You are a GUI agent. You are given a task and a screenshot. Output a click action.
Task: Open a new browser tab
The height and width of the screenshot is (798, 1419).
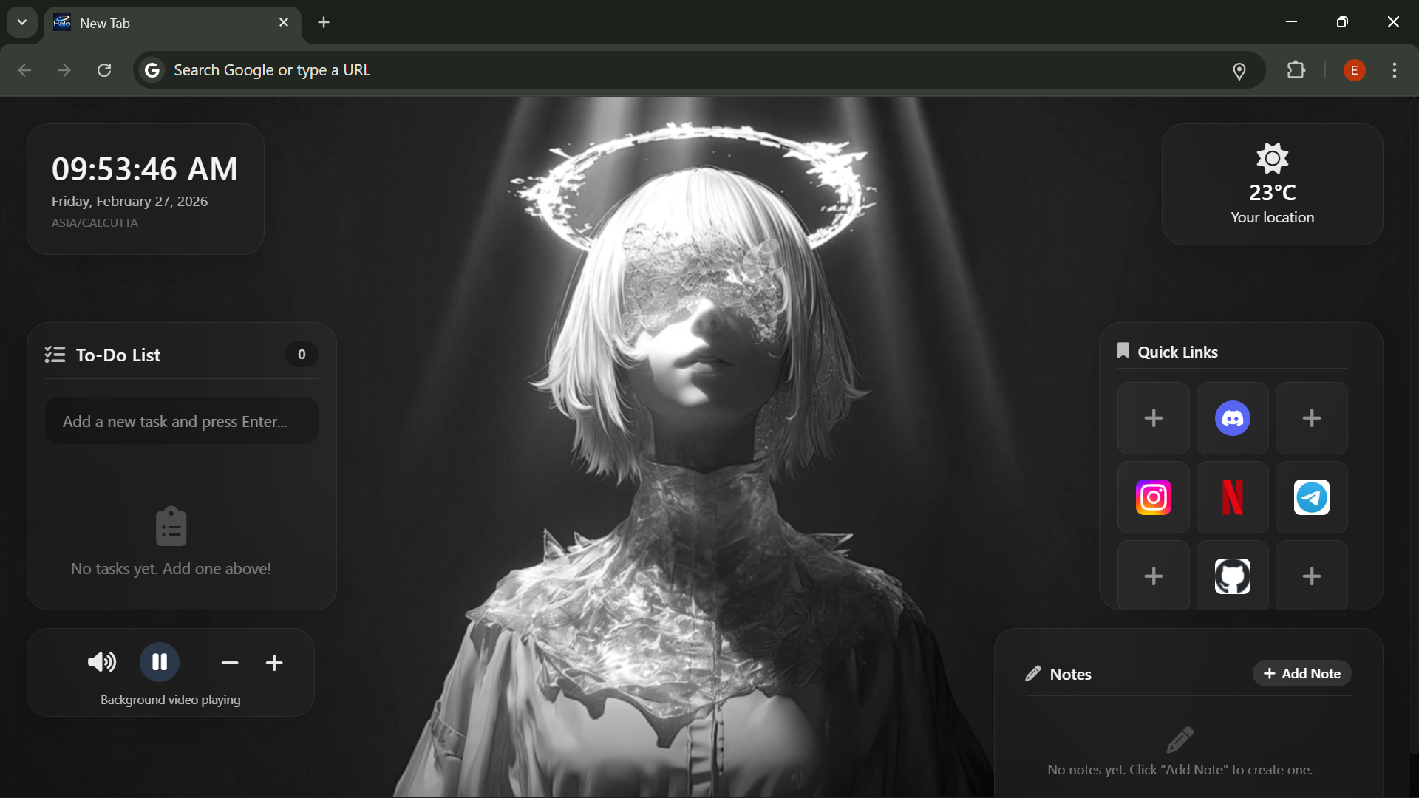[x=323, y=22]
